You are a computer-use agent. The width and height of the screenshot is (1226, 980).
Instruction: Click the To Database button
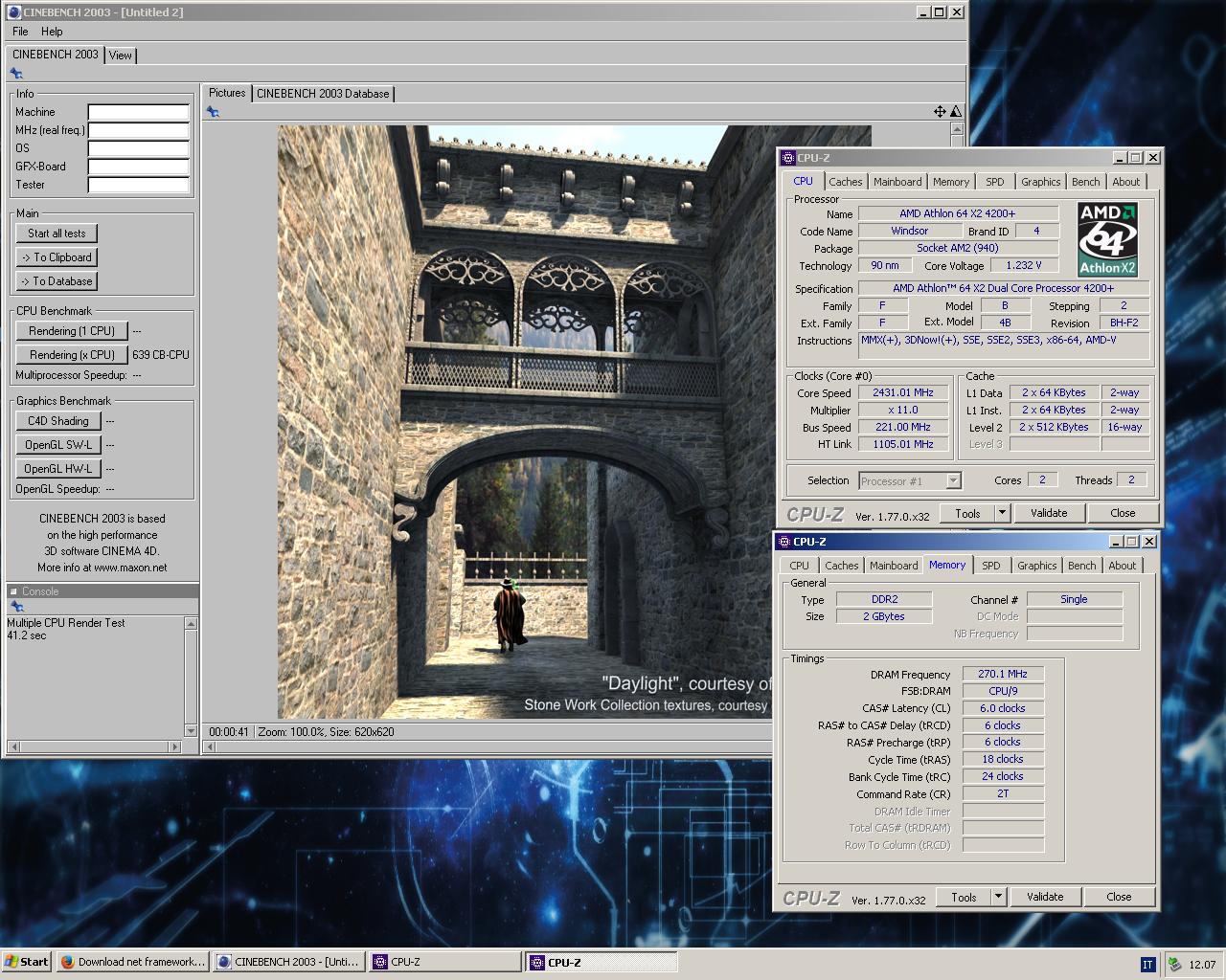(57, 281)
